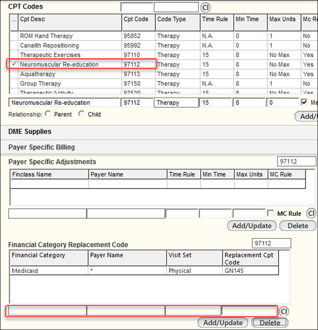
Task: Click the second CPT Codes search field
Action: pyautogui.click(x=176, y=7)
